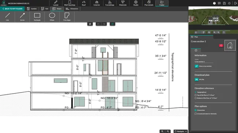Click the 24'-11 1/2" elevation label
The height and width of the screenshot is (133, 238).
pos(161,73)
